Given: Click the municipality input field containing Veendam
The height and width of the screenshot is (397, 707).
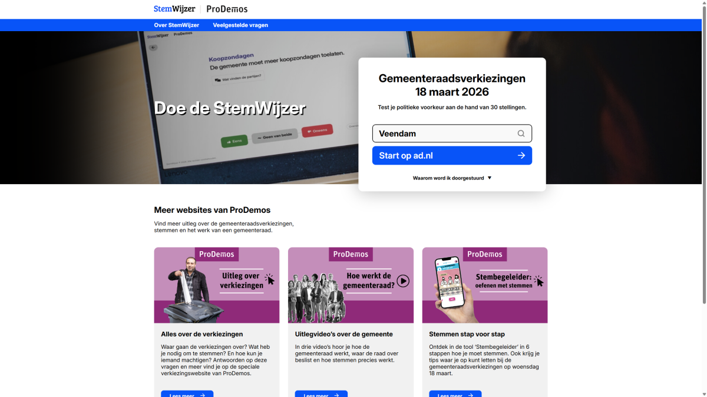Looking at the screenshot, I should [x=442, y=134].
